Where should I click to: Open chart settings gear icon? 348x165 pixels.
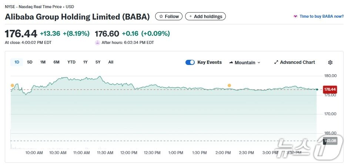330,62
